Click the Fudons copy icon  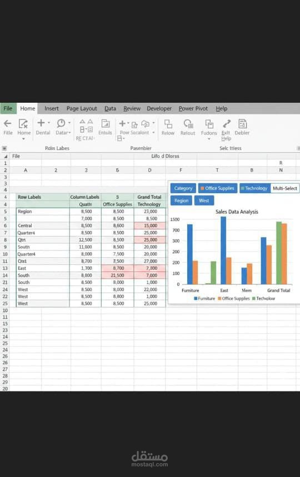coord(209,123)
